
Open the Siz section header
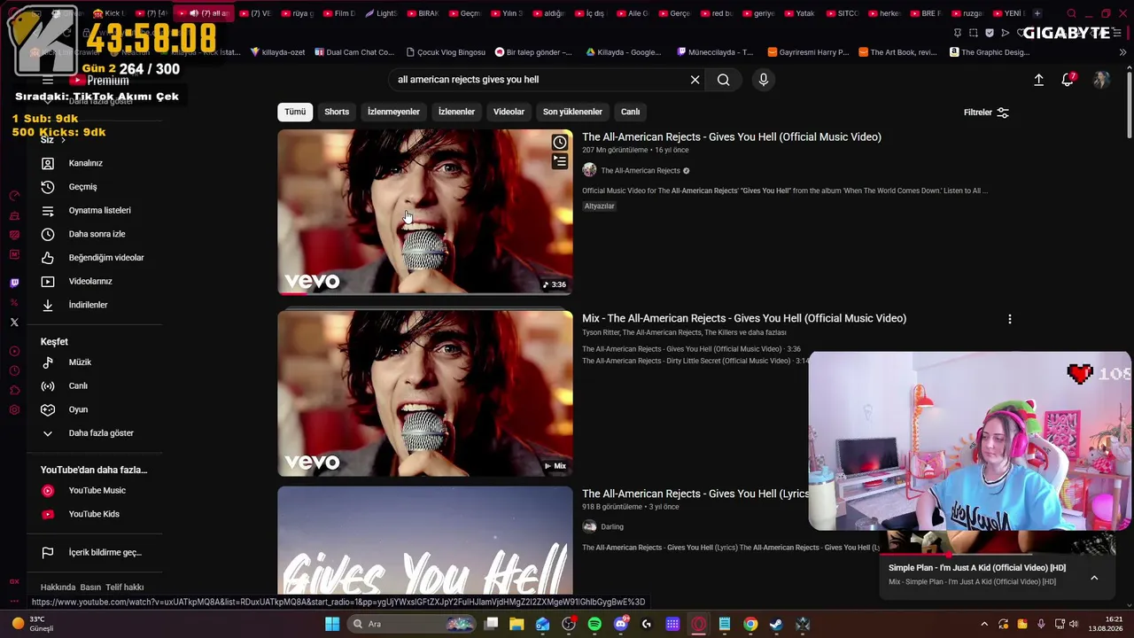52,140
